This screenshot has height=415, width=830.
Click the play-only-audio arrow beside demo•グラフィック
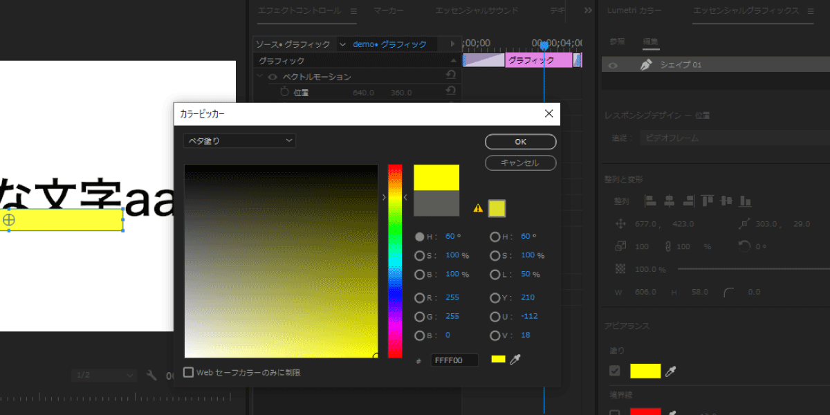pos(452,44)
